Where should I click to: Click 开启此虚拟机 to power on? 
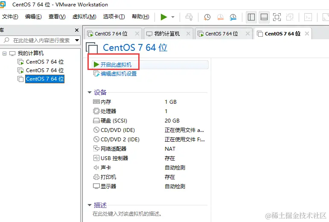[x=116, y=64]
